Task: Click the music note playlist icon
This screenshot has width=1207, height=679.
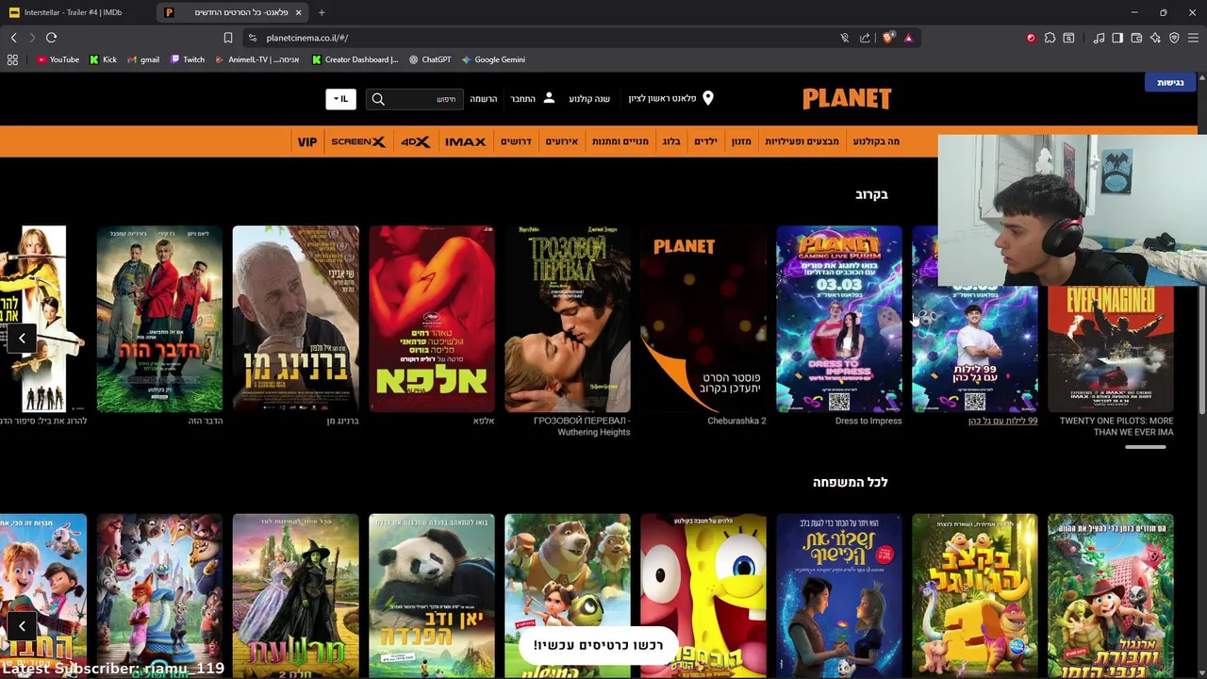Action: 1099,38
